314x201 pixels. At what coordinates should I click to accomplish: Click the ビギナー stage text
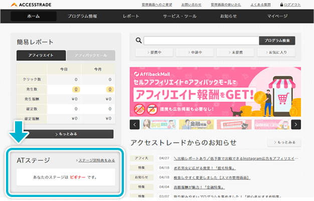[x=78, y=177]
